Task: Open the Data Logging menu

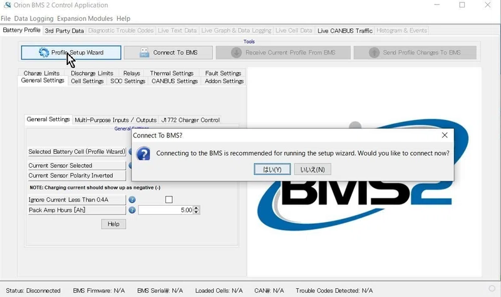Action: tap(34, 19)
